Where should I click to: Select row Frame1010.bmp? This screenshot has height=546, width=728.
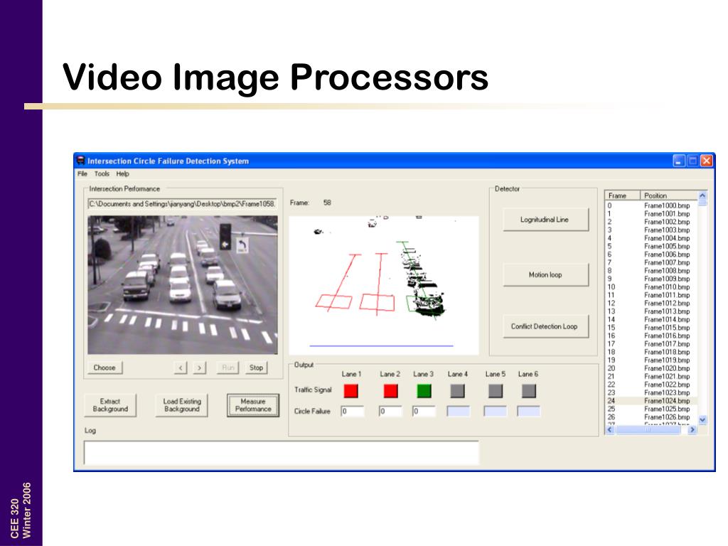(x=651, y=287)
